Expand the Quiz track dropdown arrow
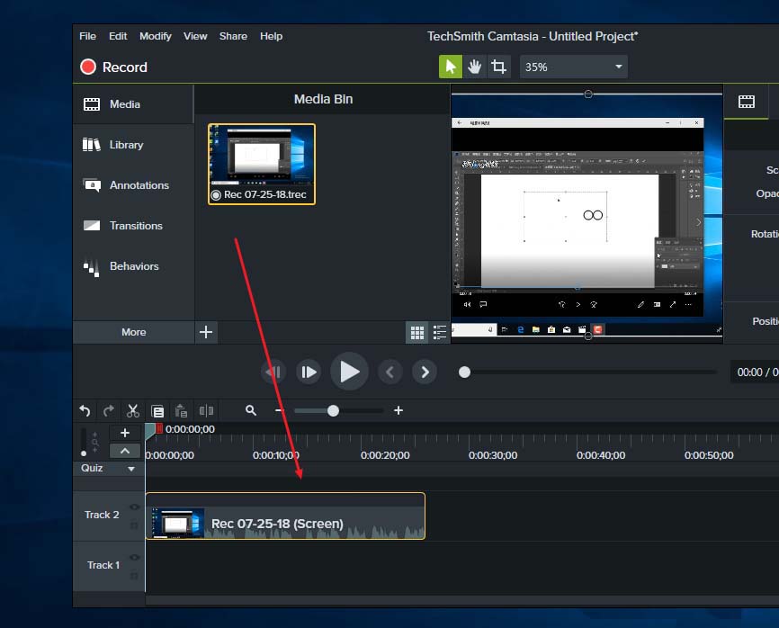Image resolution: width=779 pixels, height=628 pixels. pos(131,469)
